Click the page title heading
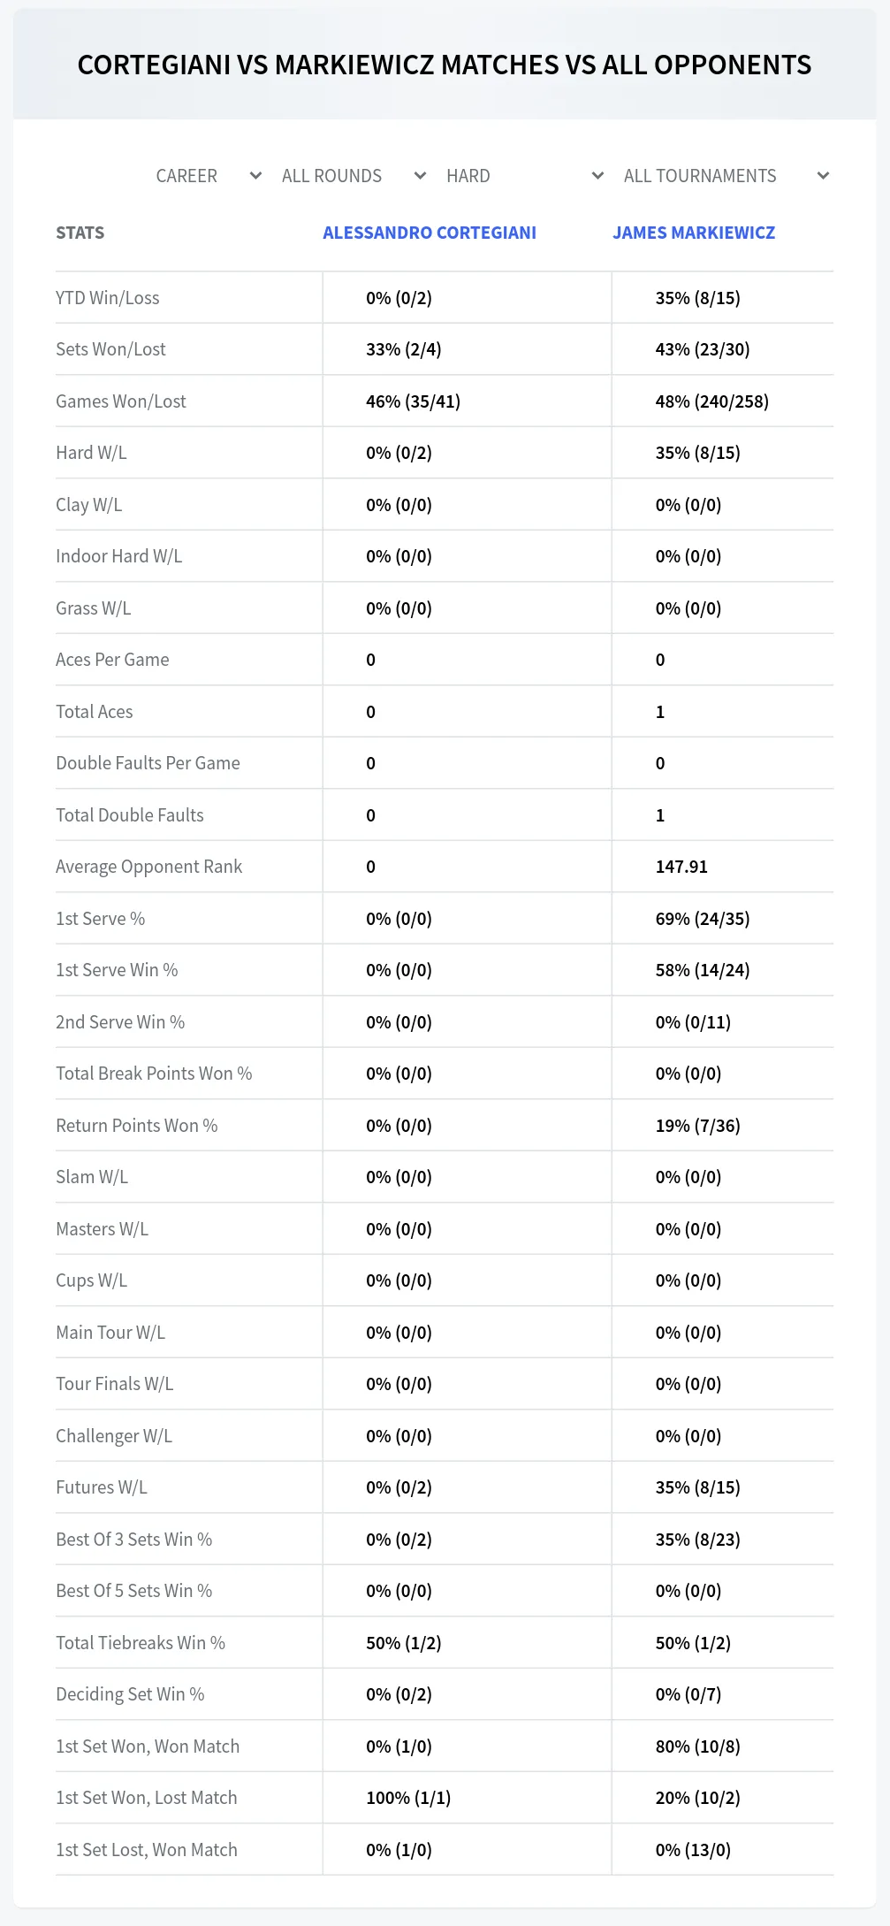The height and width of the screenshot is (1926, 890). [445, 65]
